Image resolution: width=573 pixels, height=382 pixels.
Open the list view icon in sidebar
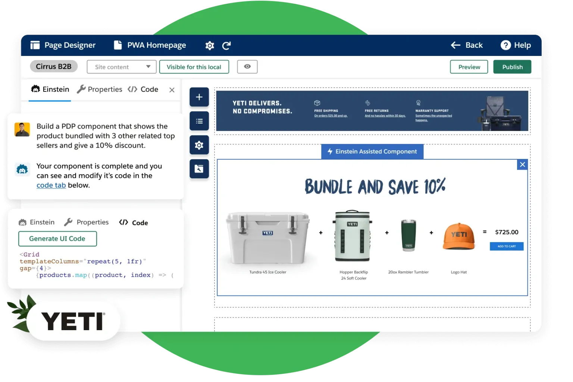(x=199, y=121)
